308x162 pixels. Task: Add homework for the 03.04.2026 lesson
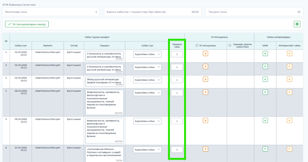205,79
